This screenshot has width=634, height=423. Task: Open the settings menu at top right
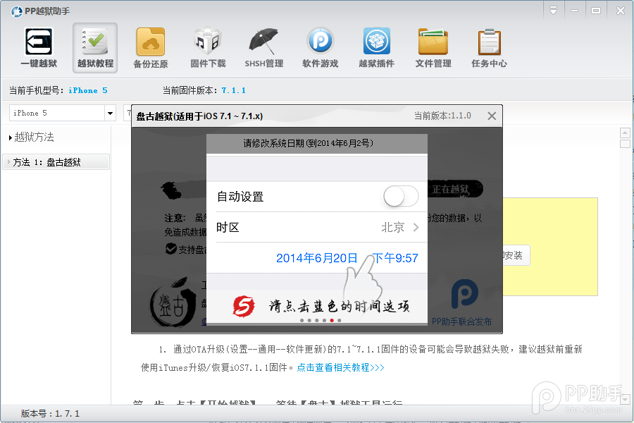(x=554, y=11)
